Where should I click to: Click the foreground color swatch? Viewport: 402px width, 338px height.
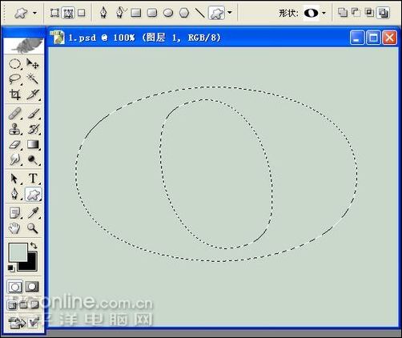18,252
